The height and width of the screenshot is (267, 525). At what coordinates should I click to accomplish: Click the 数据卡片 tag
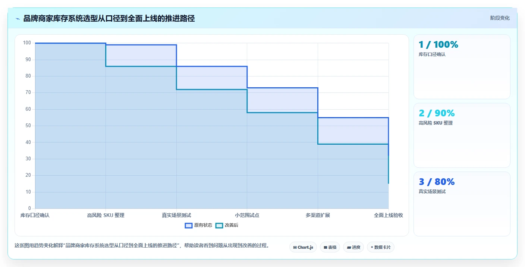pyautogui.click(x=381, y=247)
